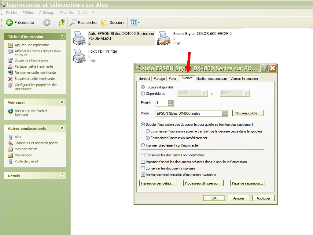Click the Poste de travail icon
Image resolution: width=313 pixels, height=235 pixels.
(10, 162)
